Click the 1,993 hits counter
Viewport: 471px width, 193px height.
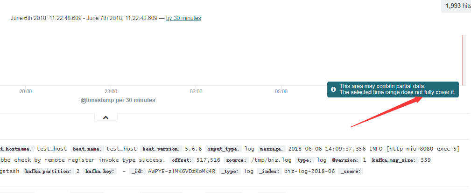click(457, 6)
